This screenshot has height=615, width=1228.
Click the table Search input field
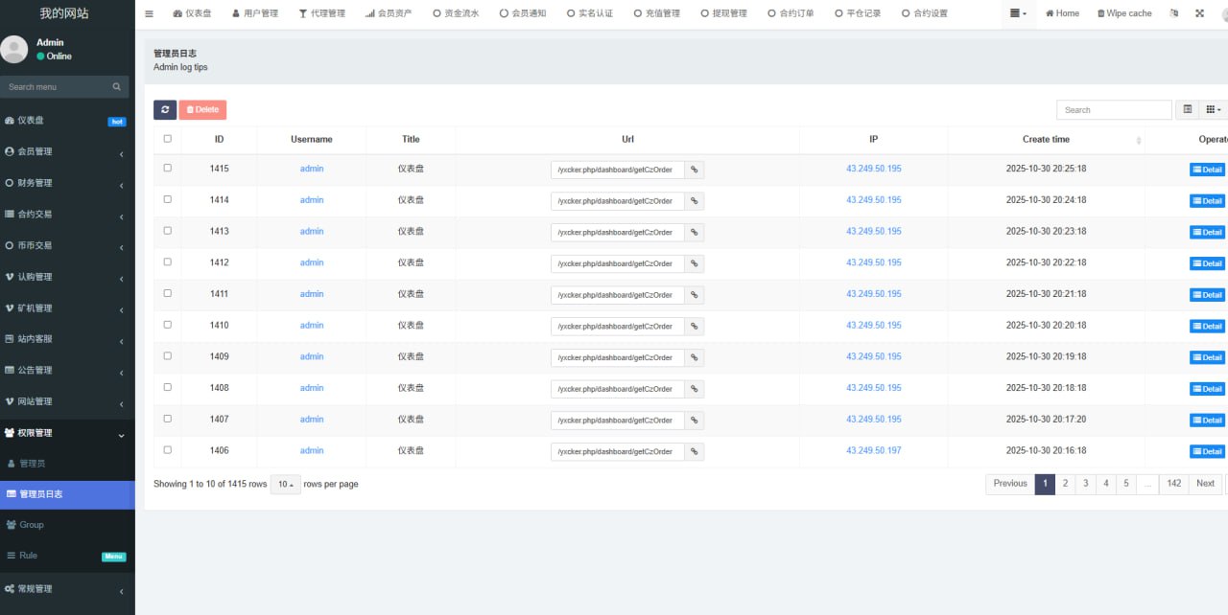(1113, 110)
